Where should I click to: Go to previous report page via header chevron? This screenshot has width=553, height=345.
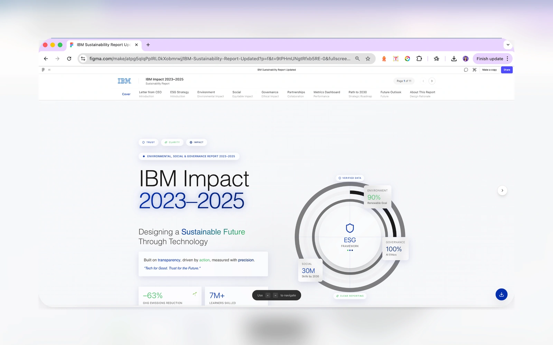423,81
